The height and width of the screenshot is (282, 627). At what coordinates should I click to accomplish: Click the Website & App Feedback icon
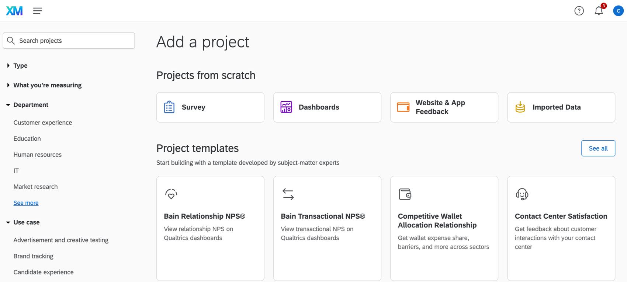click(403, 107)
